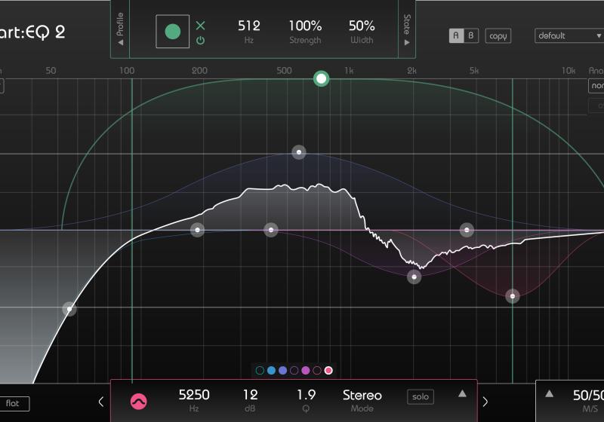Go to the next filter band with the right chevron
Image resolution: width=604 pixels, height=422 pixels.
click(485, 402)
